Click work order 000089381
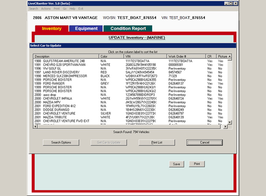 click(176, 65)
